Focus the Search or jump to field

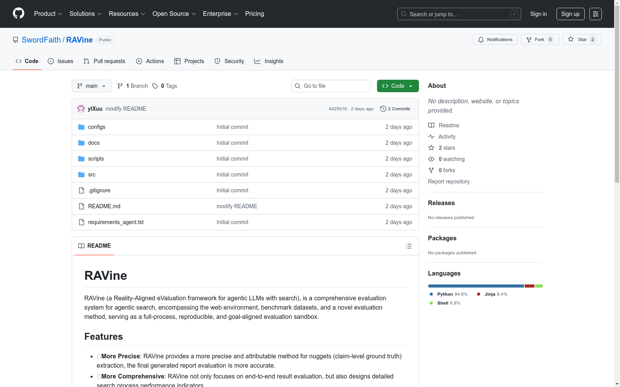[459, 14]
